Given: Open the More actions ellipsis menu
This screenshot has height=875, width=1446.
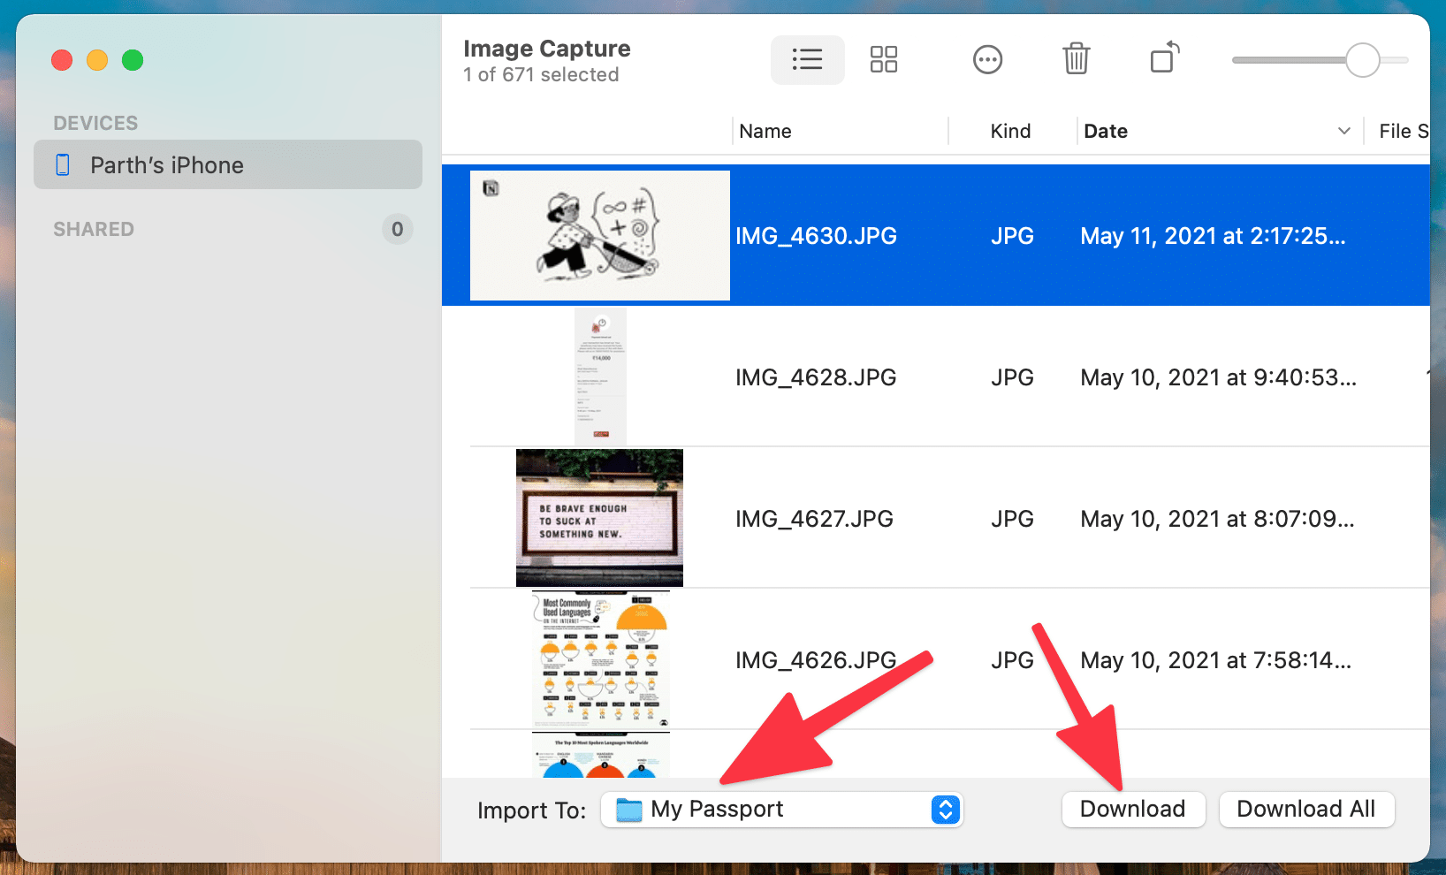Looking at the screenshot, I should point(987,60).
